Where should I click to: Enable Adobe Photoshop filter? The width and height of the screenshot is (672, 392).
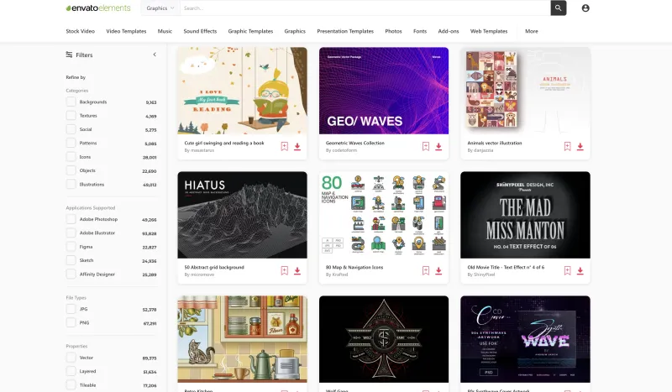pyautogui.click(x=71, y=219)
